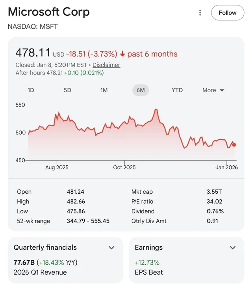
Task: Click the red endpoint dot on chart
Action: click(234, 145)
